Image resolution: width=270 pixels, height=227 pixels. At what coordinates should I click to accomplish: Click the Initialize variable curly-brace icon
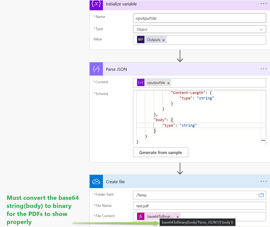tap(96, 4)
